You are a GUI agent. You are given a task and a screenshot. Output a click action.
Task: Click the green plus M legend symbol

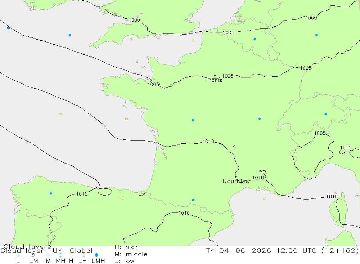tap(48, 255)
